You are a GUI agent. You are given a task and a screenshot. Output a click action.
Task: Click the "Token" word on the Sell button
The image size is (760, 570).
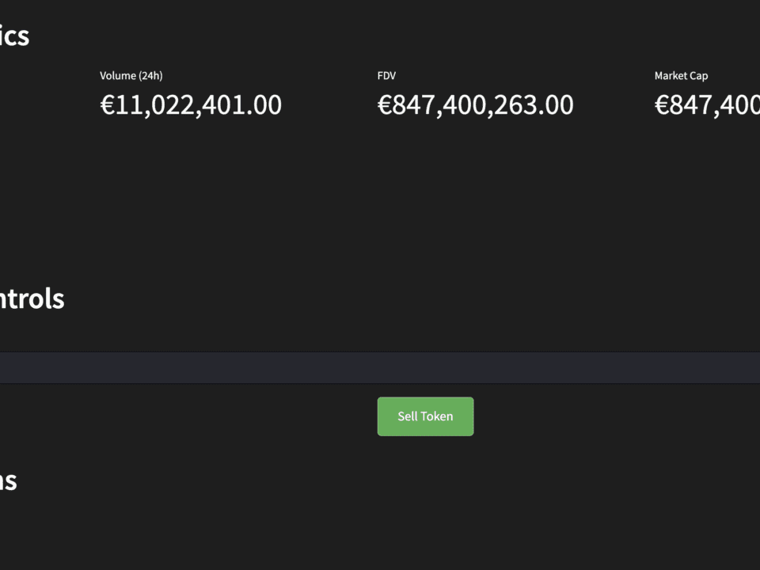[x=437, y=416]
